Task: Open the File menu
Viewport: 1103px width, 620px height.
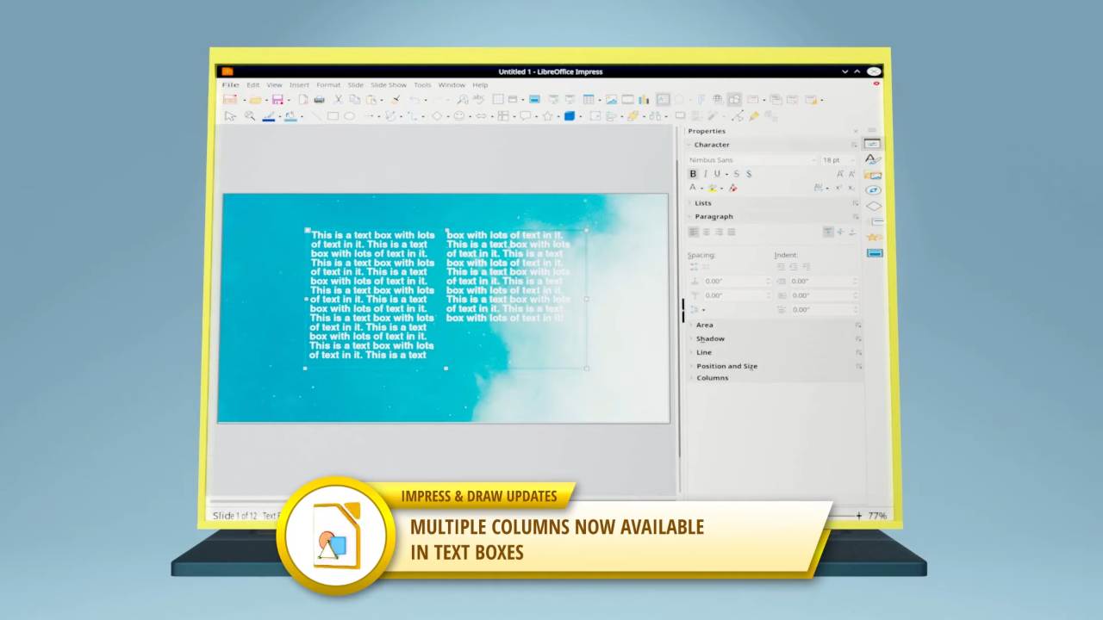Action: 230,85
